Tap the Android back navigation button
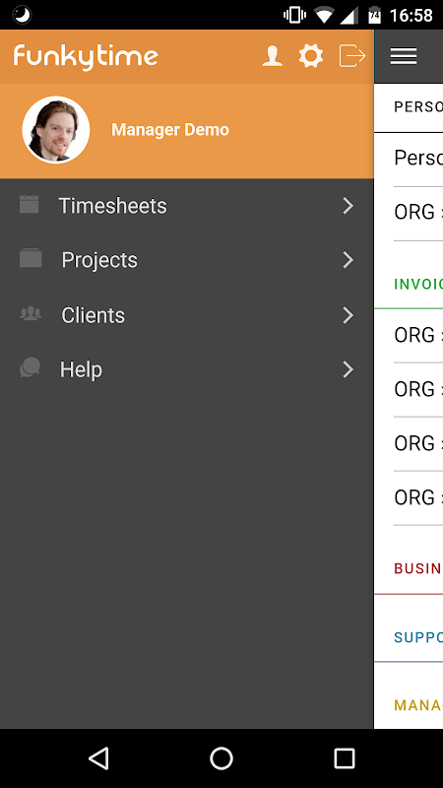 tap(98, 757)
